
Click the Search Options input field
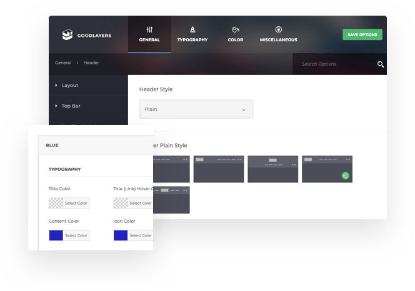334,64
